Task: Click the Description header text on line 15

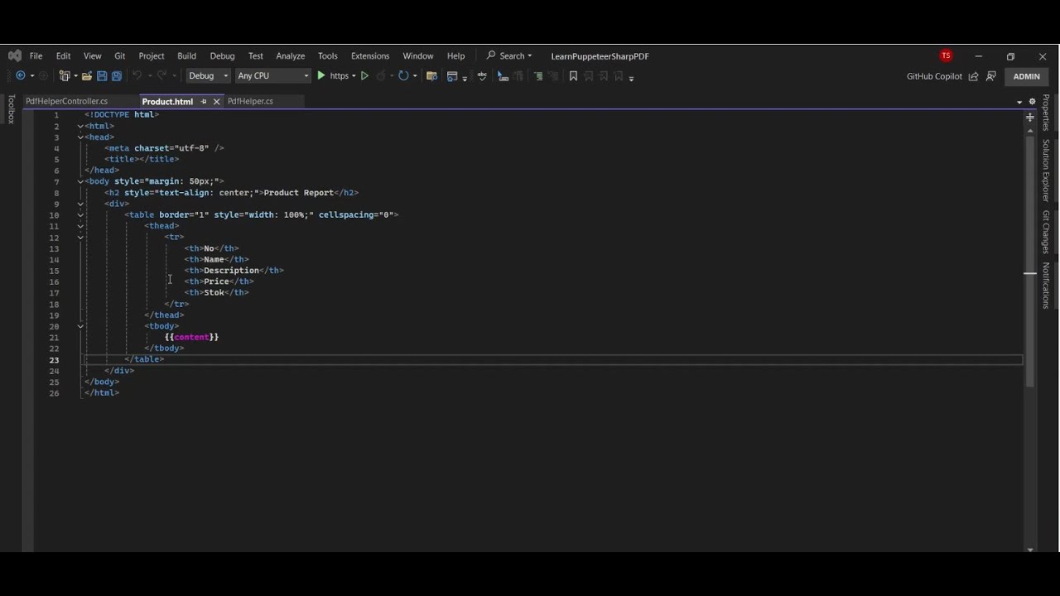Action: (231, 270)
